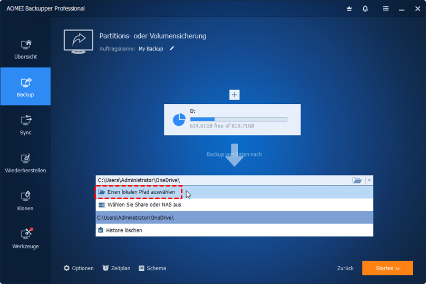This screenshot has width=426, height=284.
Task: Click the Klonen clone icon
Action: [x=25, y=196]
